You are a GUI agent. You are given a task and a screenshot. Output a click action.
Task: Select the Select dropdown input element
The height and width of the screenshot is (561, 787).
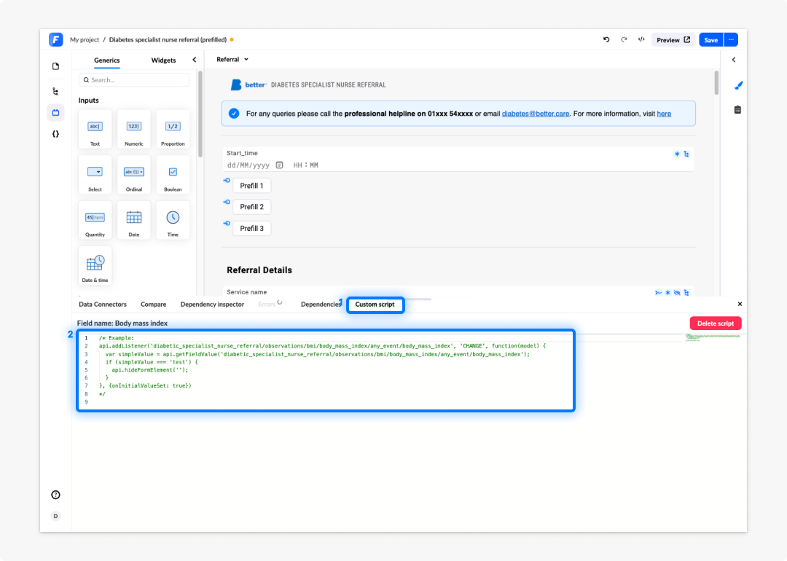(x=95, y=175)
